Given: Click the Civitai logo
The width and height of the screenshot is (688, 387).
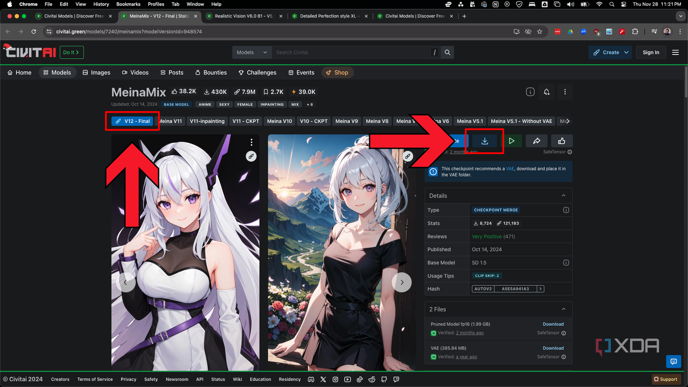Looking at the screenshot, I should (29, 51).
